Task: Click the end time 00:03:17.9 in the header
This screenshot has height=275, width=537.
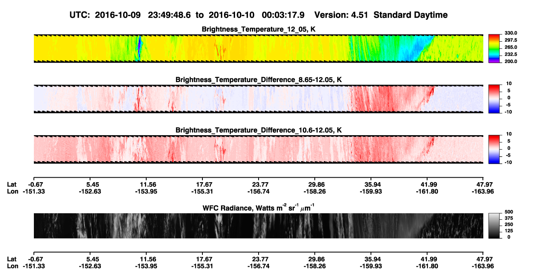Action: pyautogui.click(x=283, y=15)
